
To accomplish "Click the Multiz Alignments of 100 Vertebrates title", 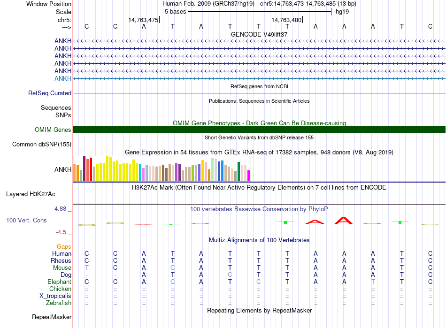I will [259, 240].
